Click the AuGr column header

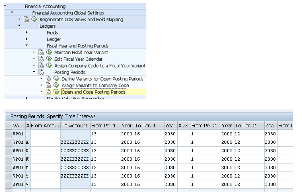184,125
